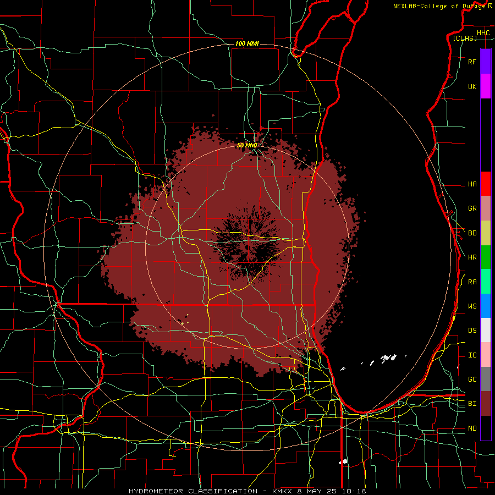Click the radar site center of the black starburst

click(x=248, y=246)
